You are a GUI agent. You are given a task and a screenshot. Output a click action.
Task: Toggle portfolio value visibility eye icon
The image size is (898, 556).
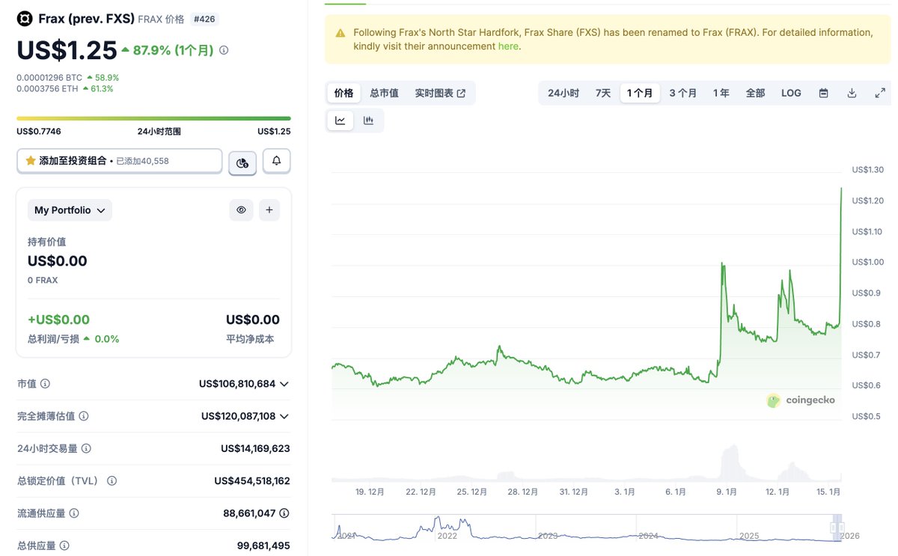pos(241,210)
